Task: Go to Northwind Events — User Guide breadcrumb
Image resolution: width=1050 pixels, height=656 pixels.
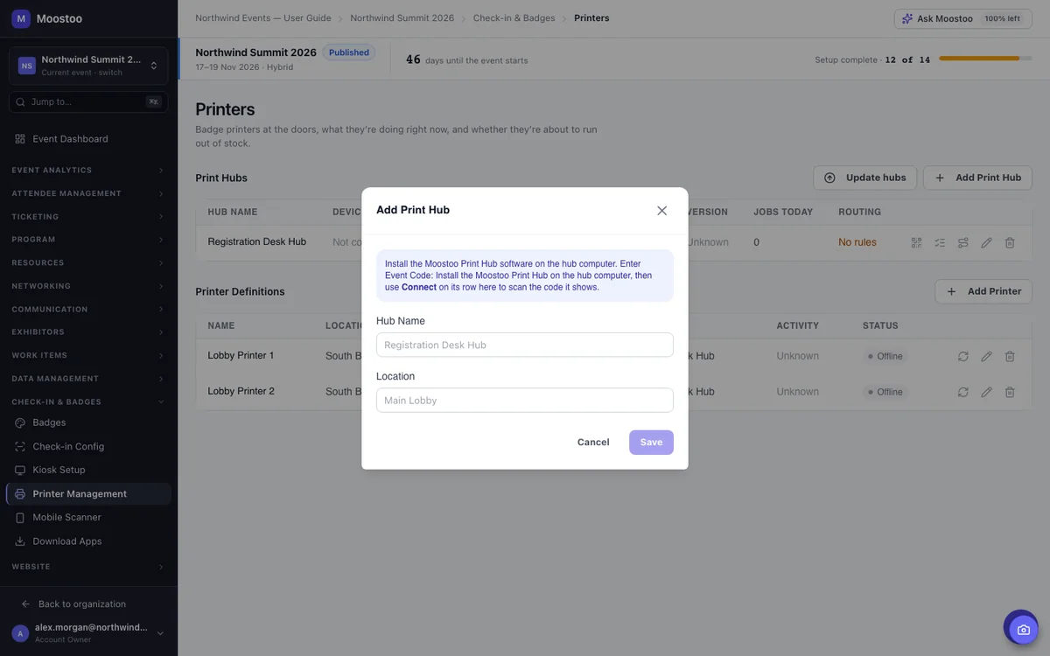Action: [x=263, y=18]
